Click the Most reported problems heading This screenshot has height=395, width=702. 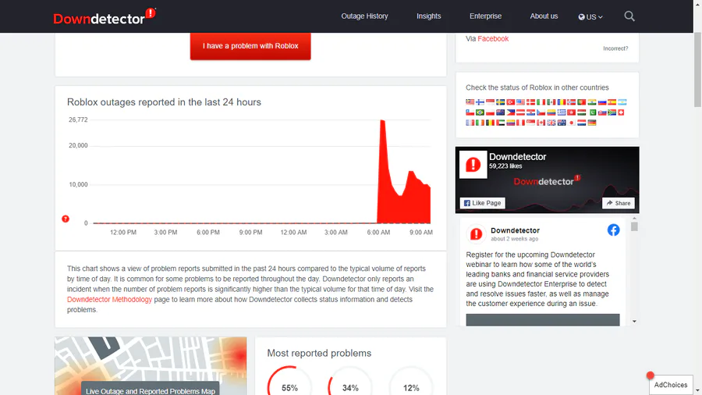319,353
